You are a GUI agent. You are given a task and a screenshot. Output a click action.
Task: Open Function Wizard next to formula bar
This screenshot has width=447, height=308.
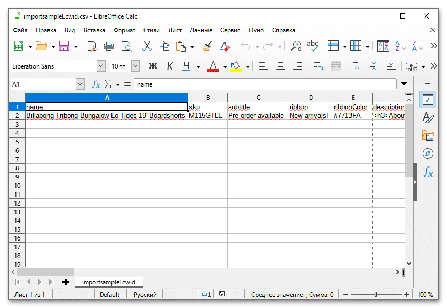[x=96, y=84]
